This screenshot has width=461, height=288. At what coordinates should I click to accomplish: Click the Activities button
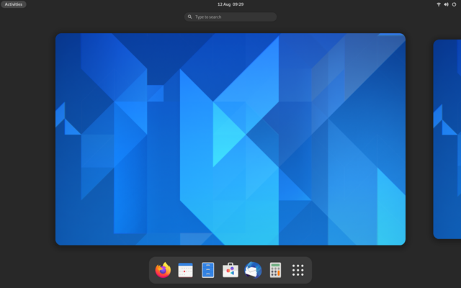[14, 4]
